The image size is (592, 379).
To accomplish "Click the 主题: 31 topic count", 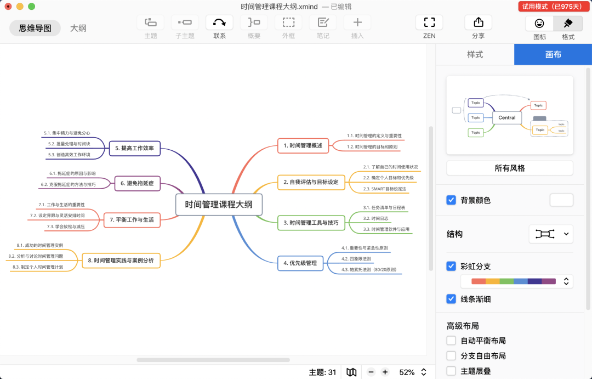I will coord(322,372).
